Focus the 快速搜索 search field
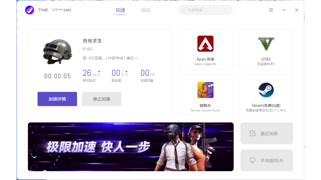The width and height of the screenshot is (321, 180). [205, 10]
